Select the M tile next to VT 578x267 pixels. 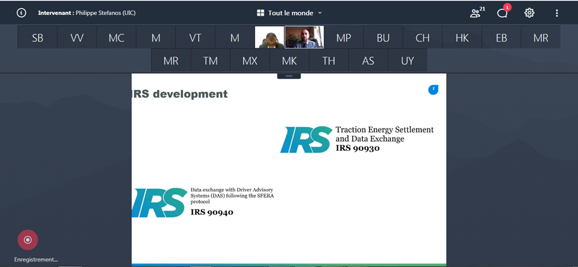click(234, 37)
